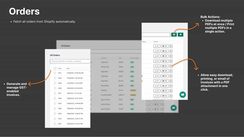The width and height of the screenshot is (244, 137).
Task: Tick the select-all checkbox in the Order header
Action: coord(55,68)
